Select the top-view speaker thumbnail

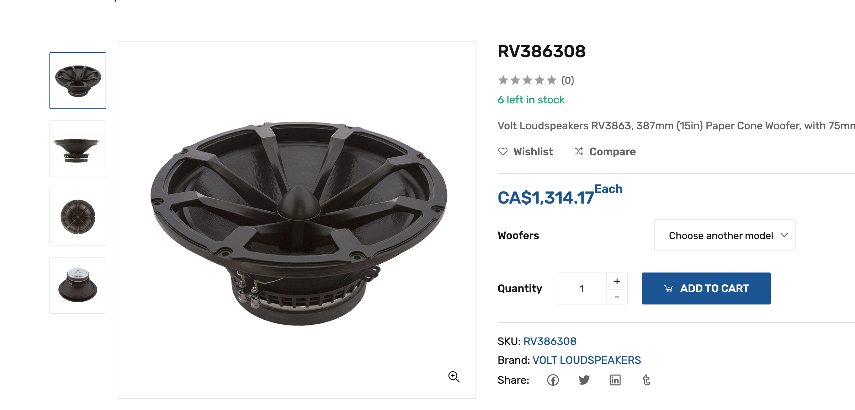(x=78, y=217)
